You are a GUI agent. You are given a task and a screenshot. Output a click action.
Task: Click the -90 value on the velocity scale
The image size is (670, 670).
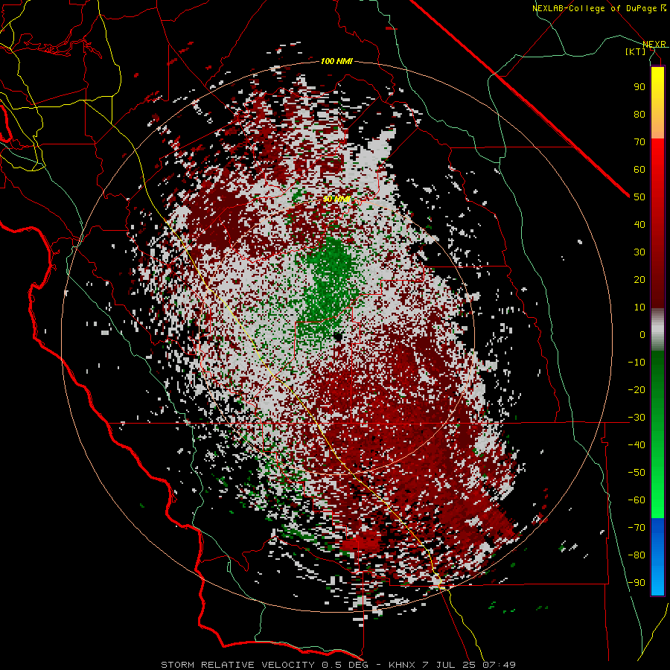click(x=636, y=583)
